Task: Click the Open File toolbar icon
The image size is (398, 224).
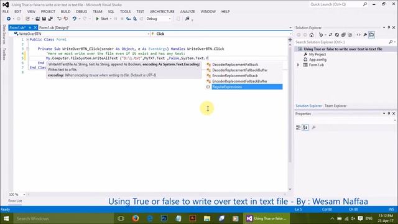Action: [x=37, y=19]
